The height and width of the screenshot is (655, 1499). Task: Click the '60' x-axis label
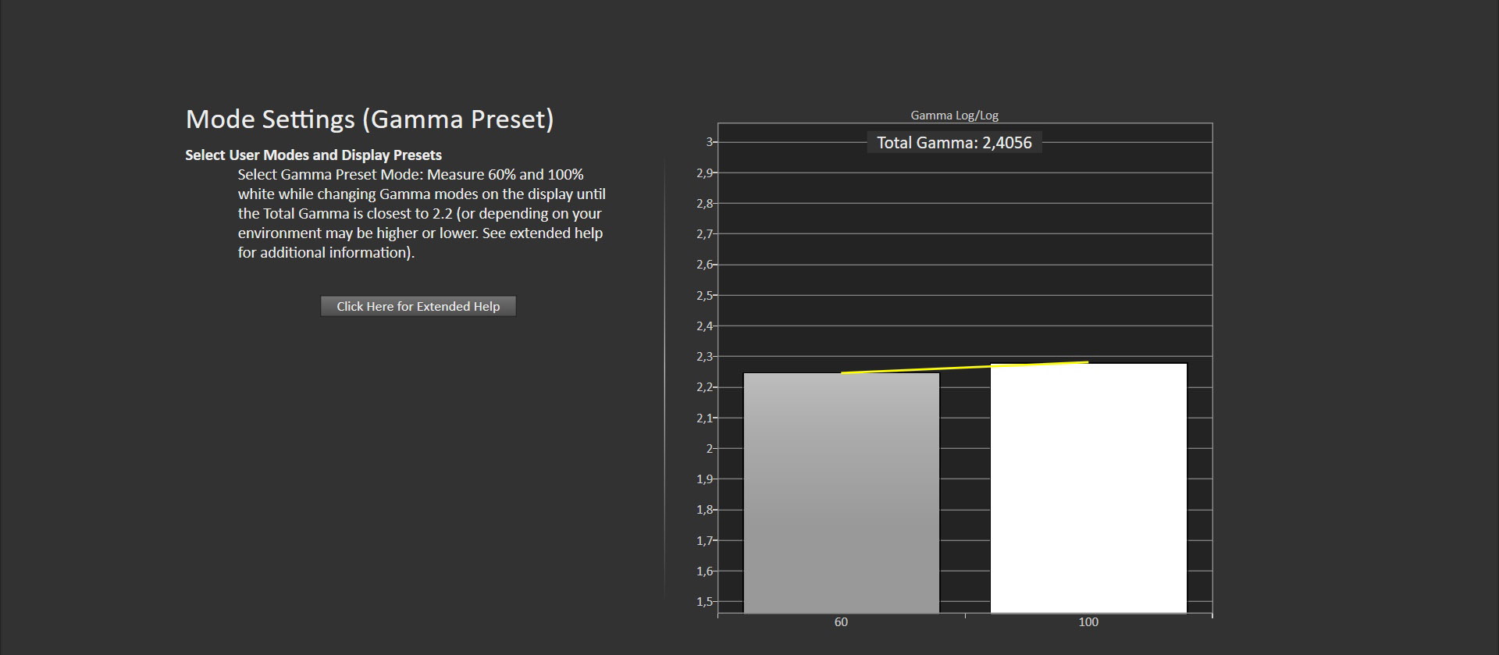[841, 622]
